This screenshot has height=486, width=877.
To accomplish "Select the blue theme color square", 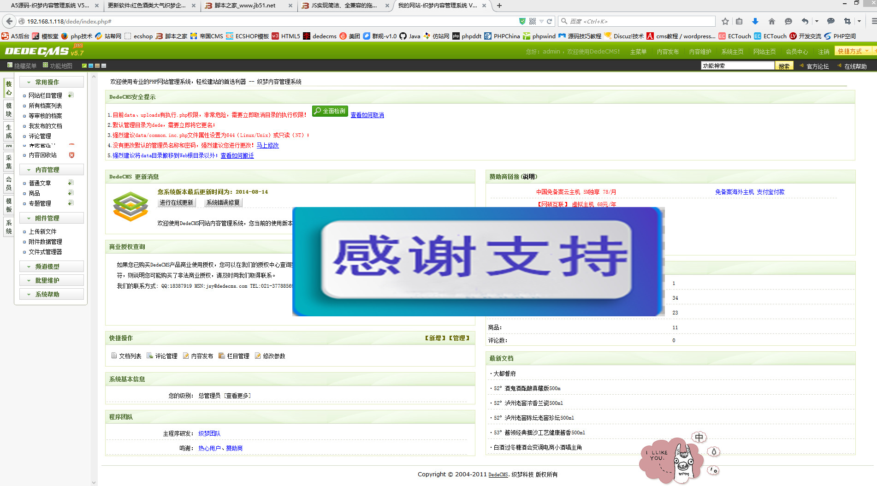I will coord(91,66).
